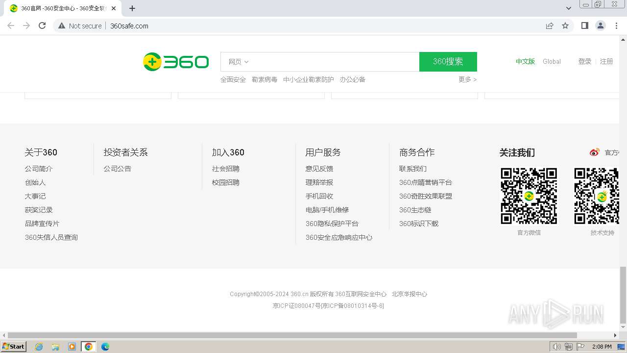Open the Windows Start menu
This screenshot has height=353, width=627.
point(14,347)
